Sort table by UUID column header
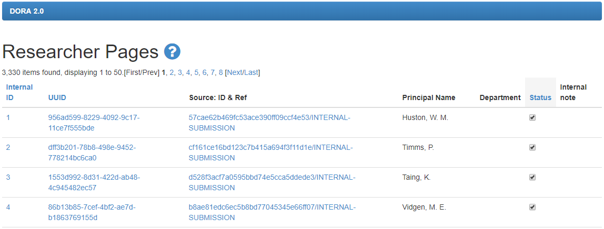 (57, 98)
